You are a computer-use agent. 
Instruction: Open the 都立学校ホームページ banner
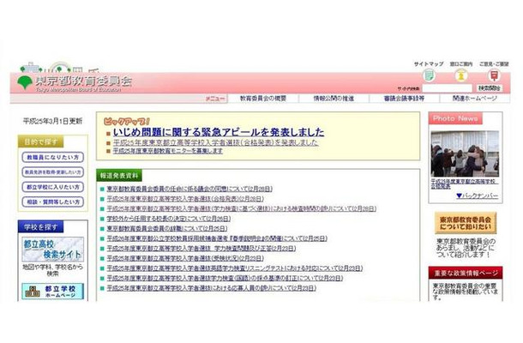click(52, 292)
